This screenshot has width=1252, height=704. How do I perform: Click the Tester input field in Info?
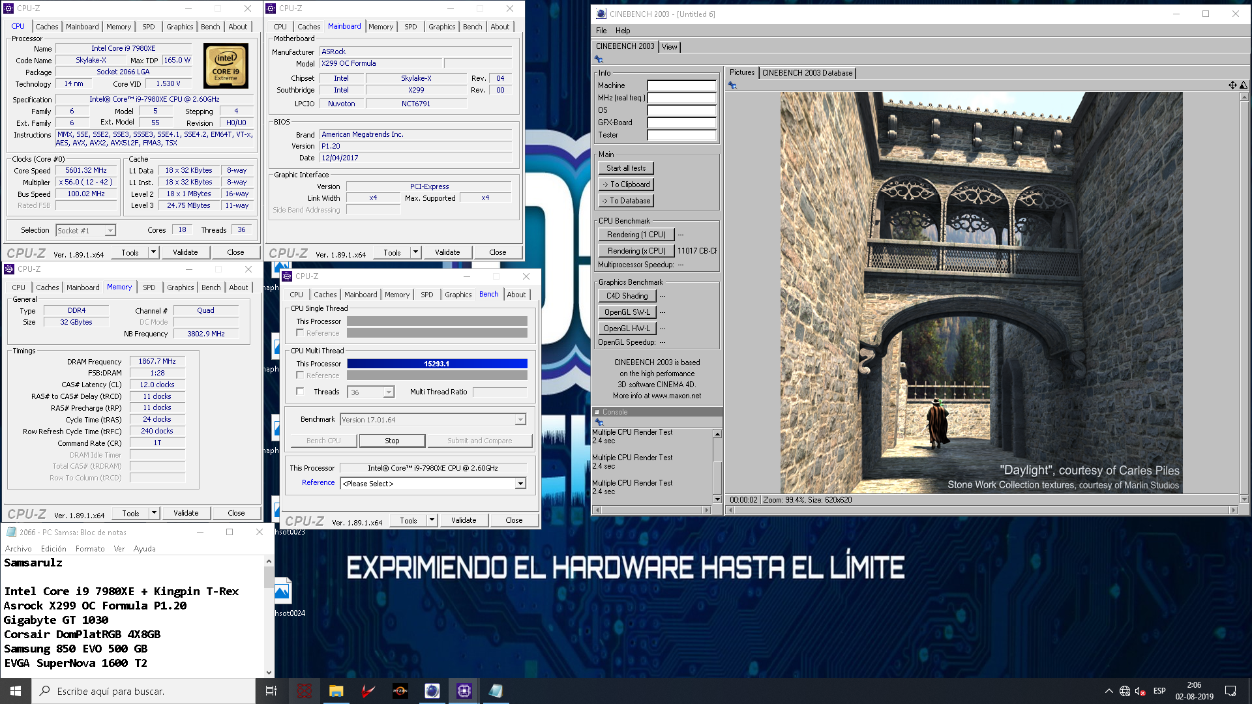(x=681, y=135)
